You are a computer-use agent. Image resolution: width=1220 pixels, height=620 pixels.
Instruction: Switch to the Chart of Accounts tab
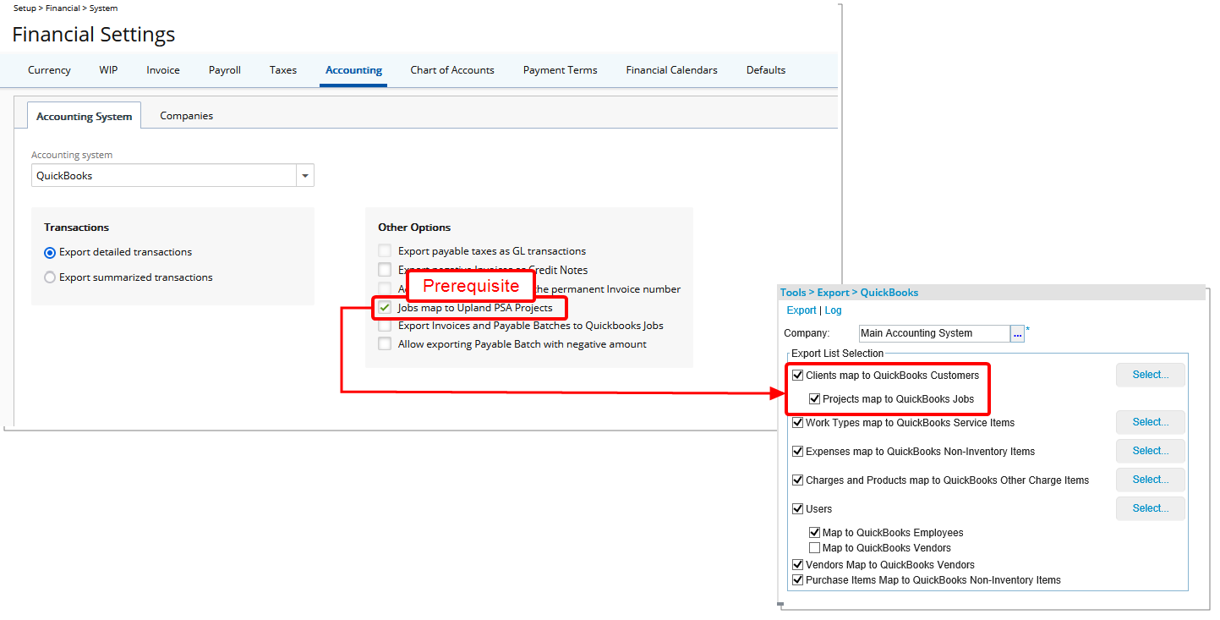click(x=451, y=70)
